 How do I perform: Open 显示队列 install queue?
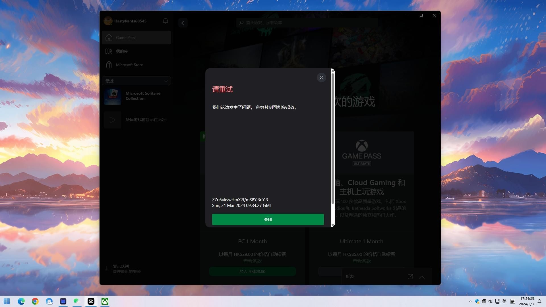127,269
